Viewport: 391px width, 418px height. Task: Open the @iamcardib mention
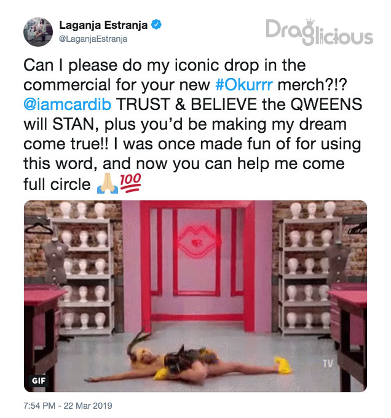(x=67, y=104)
